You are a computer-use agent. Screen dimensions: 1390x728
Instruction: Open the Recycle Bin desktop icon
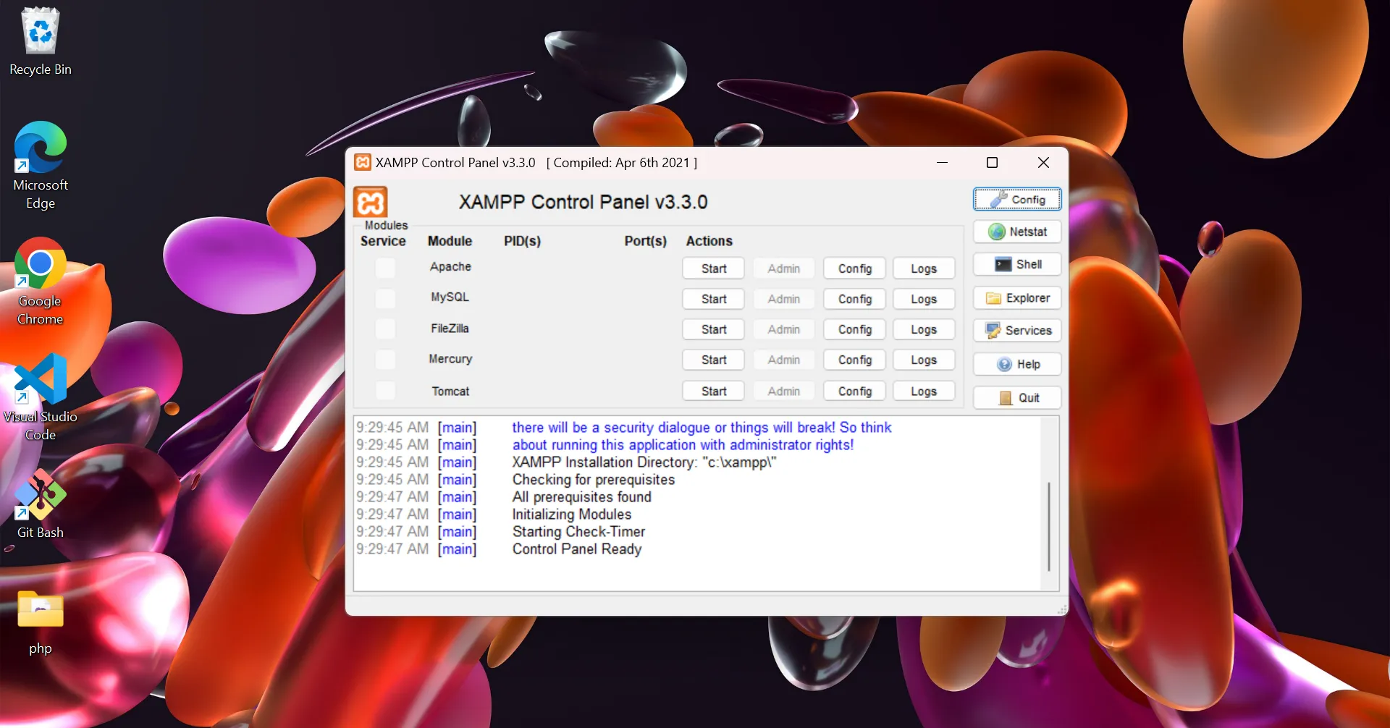[x=41, y=41]
